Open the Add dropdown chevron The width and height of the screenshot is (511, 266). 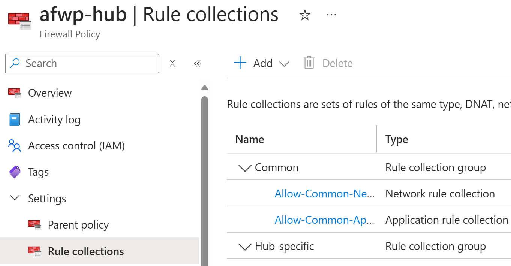pos(285,64)
